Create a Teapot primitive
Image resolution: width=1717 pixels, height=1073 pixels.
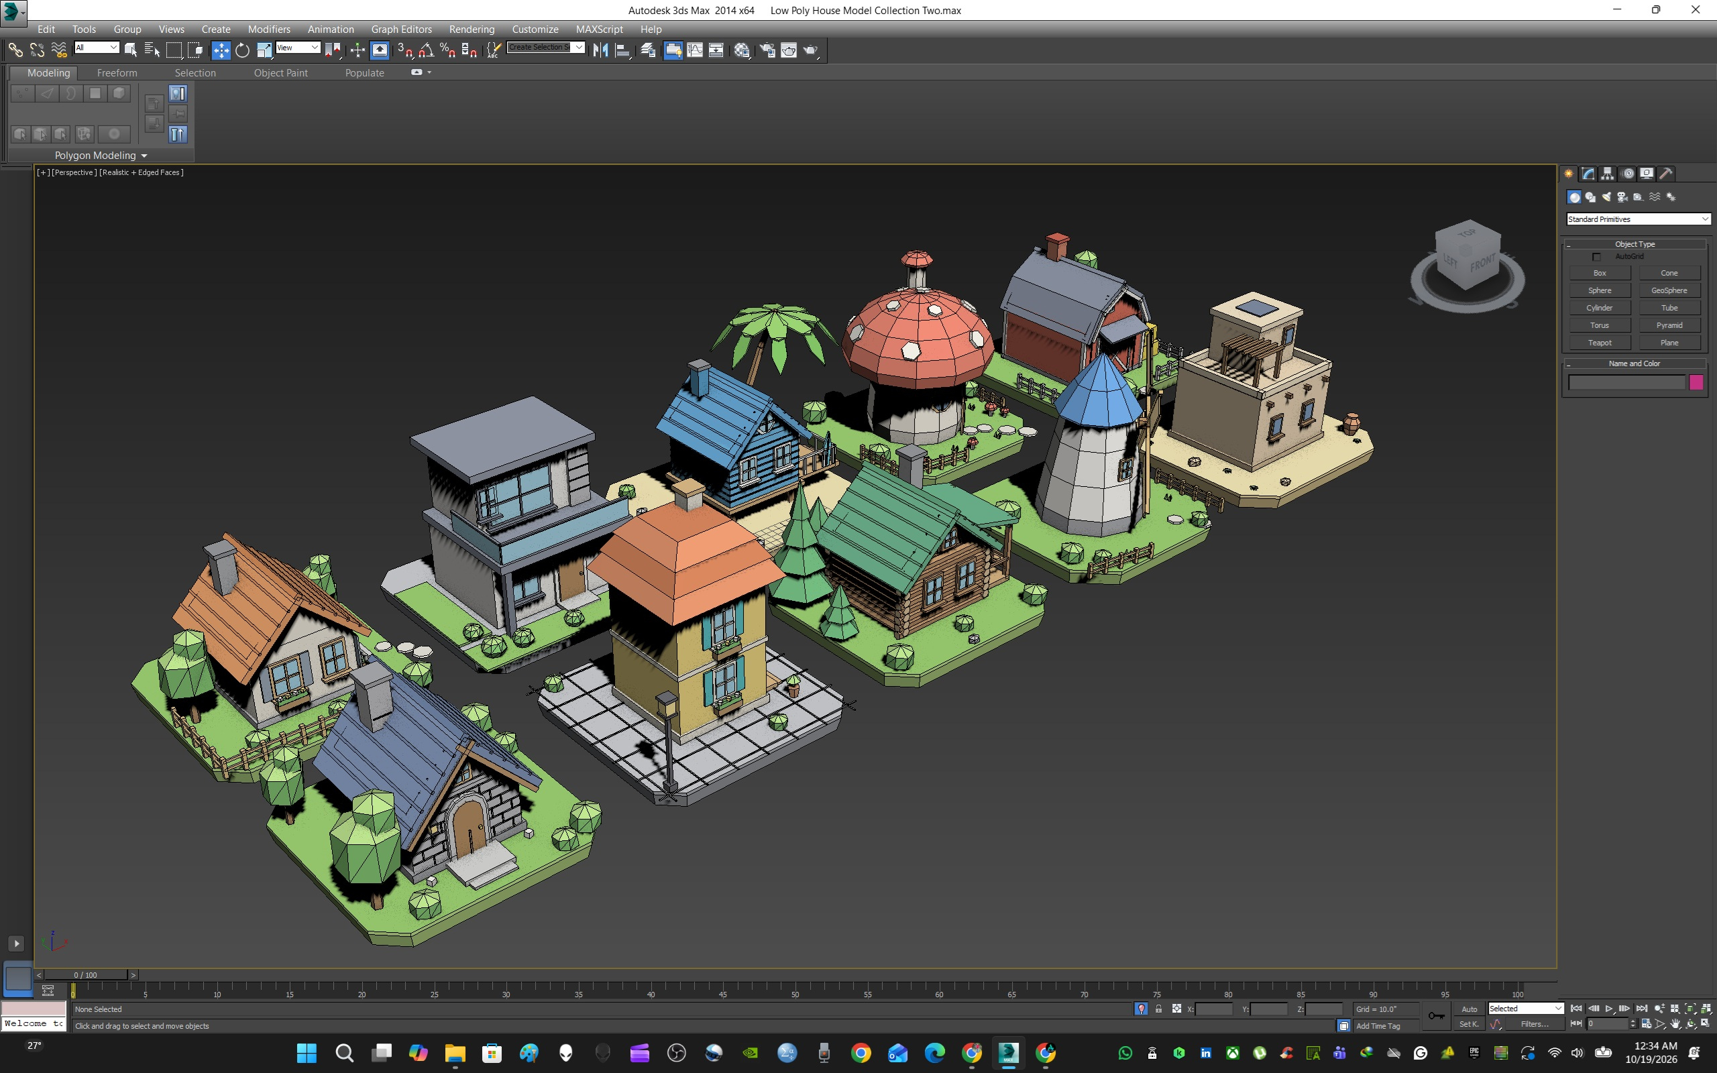[1599, 343]
